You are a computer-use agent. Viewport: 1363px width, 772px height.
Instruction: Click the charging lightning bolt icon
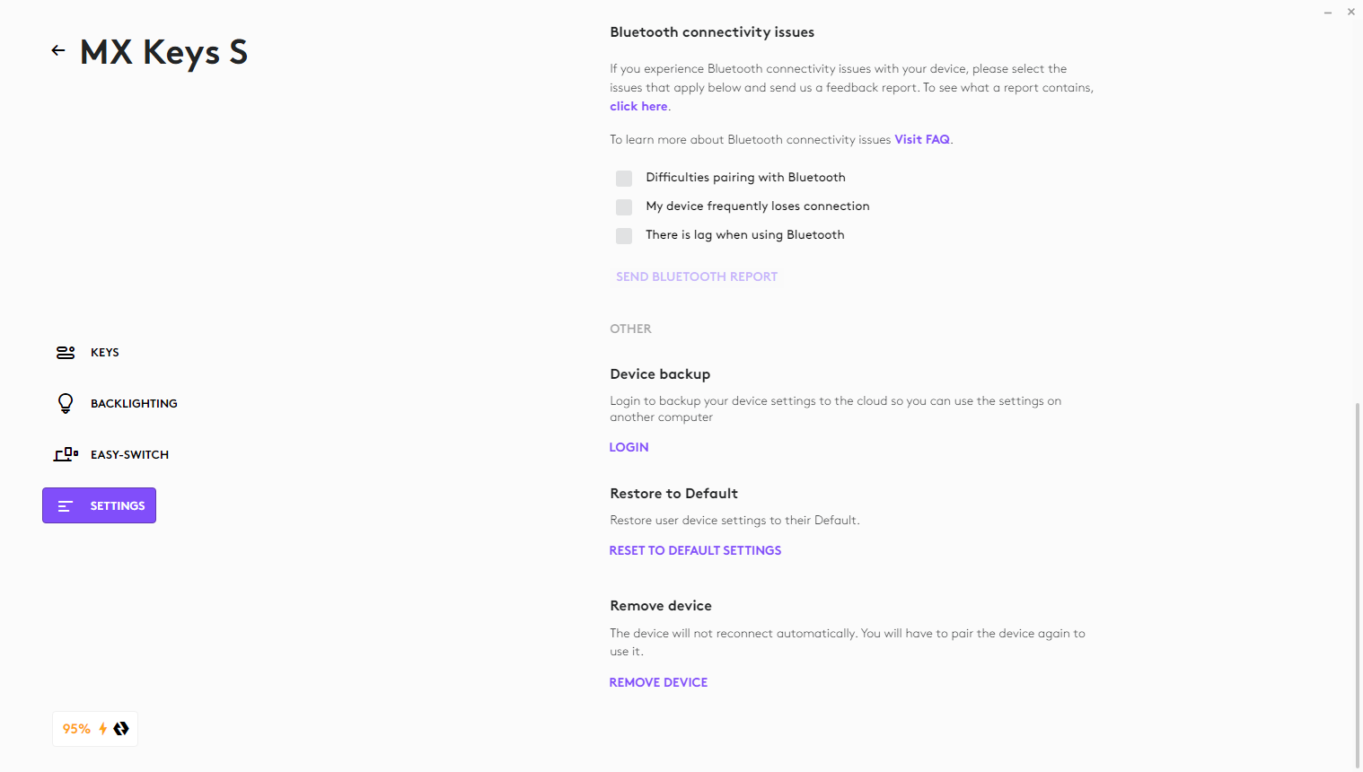pos(103,729)
